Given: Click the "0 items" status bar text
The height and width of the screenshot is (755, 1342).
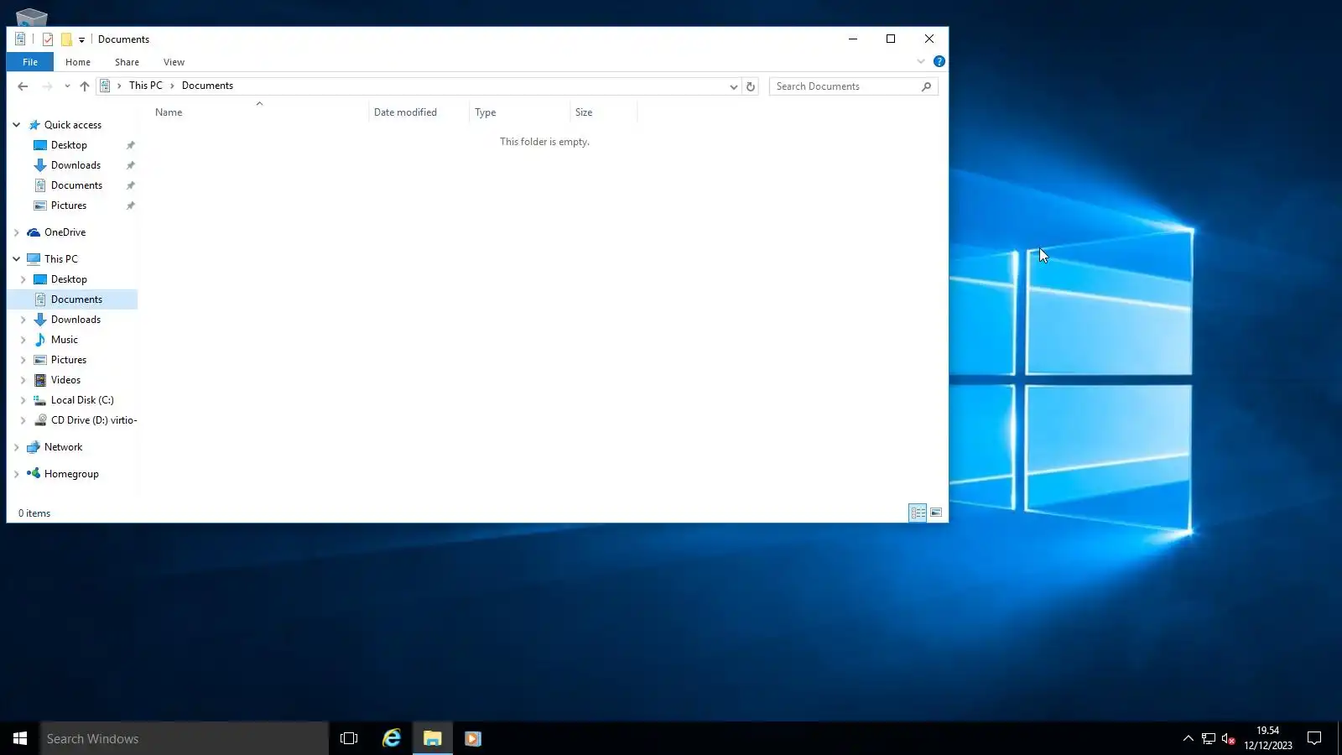Looking at the screenshot, I should point(34,513).
